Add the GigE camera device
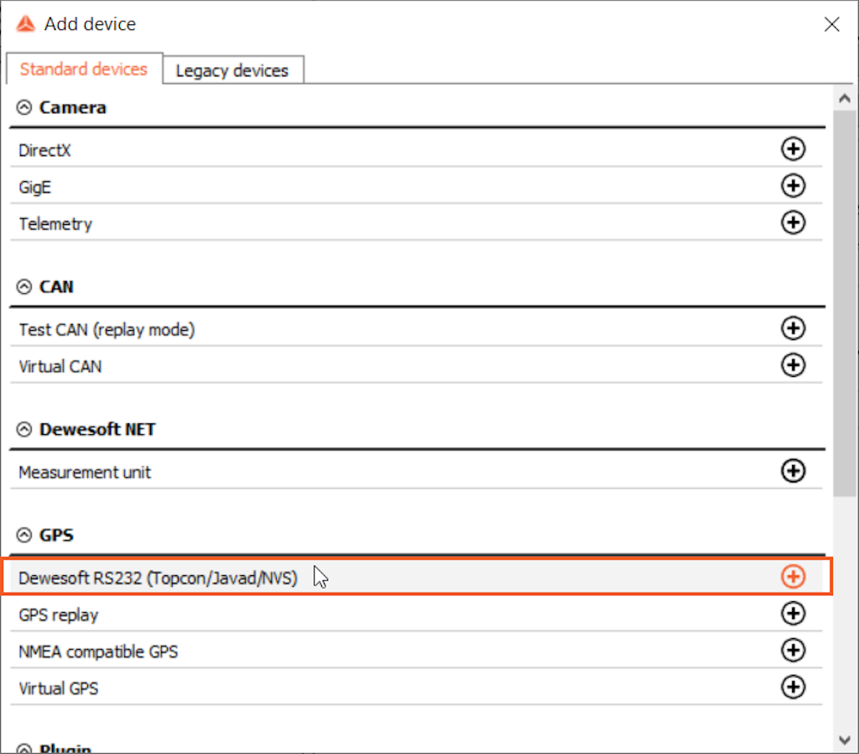The height and width of the screenshot is (754, 859). (793, 186)
